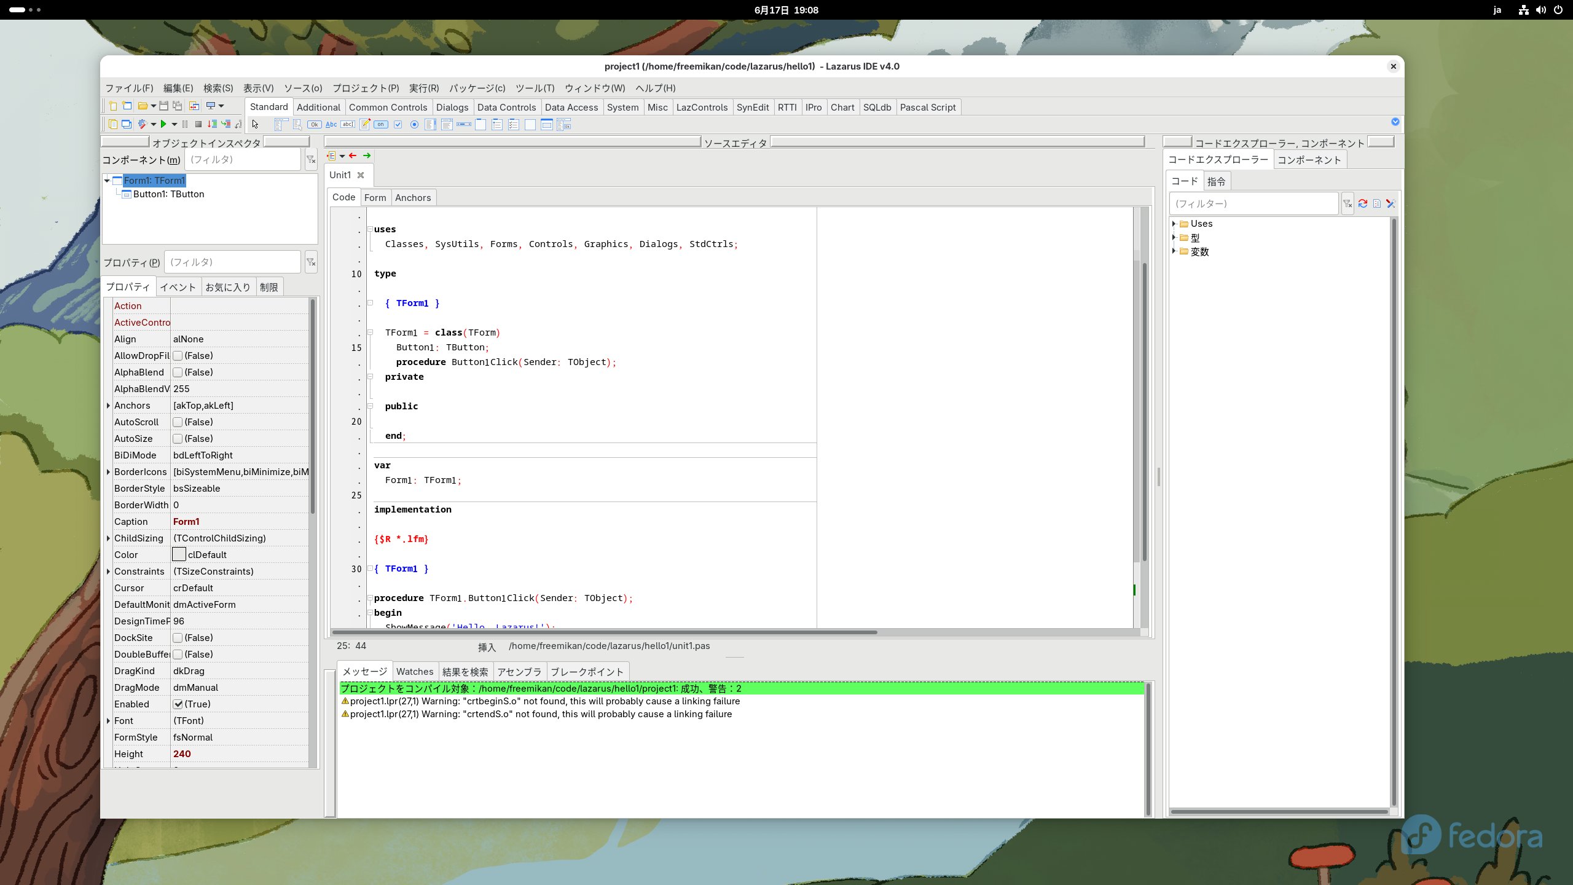Screen dimensions: 1573x885
Task: Select the TCheckBox palette component
Action: coord(398,125)
